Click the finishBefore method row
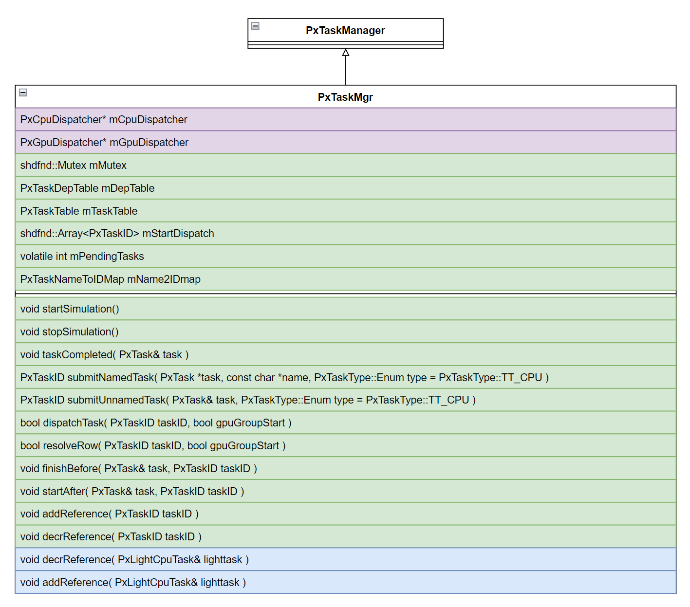The image size is (690, 607). click(139, 469)
